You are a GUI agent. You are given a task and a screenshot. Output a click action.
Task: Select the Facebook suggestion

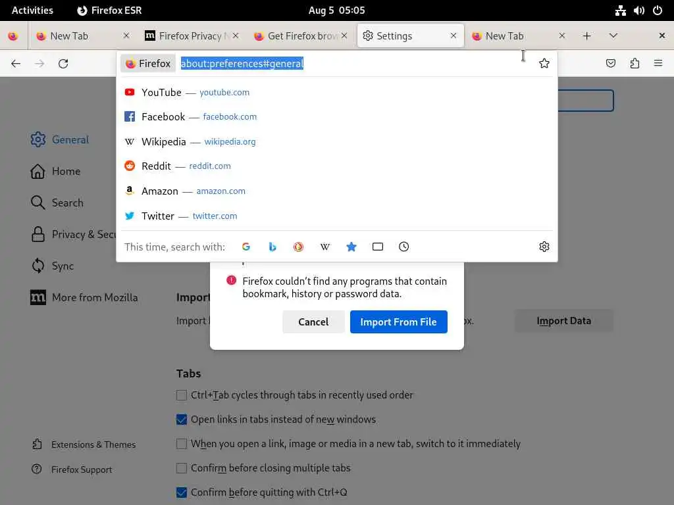336,117
